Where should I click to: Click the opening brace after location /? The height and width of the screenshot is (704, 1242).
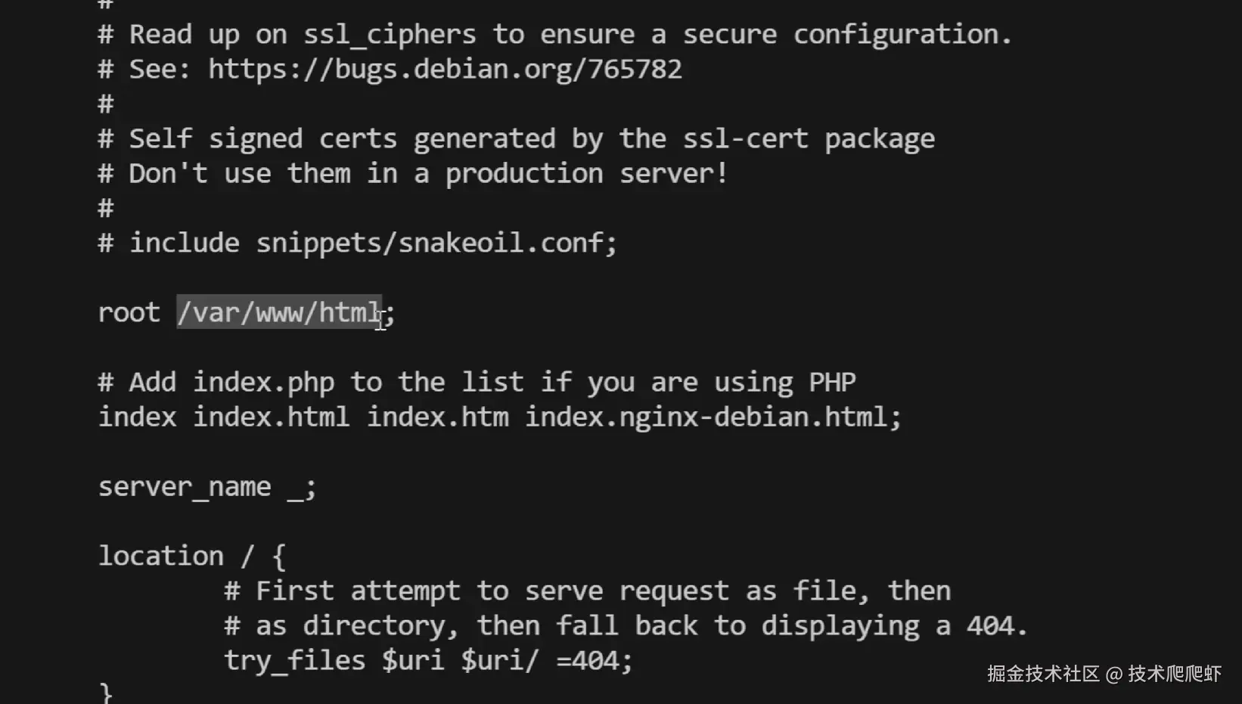tap(279, 557)
